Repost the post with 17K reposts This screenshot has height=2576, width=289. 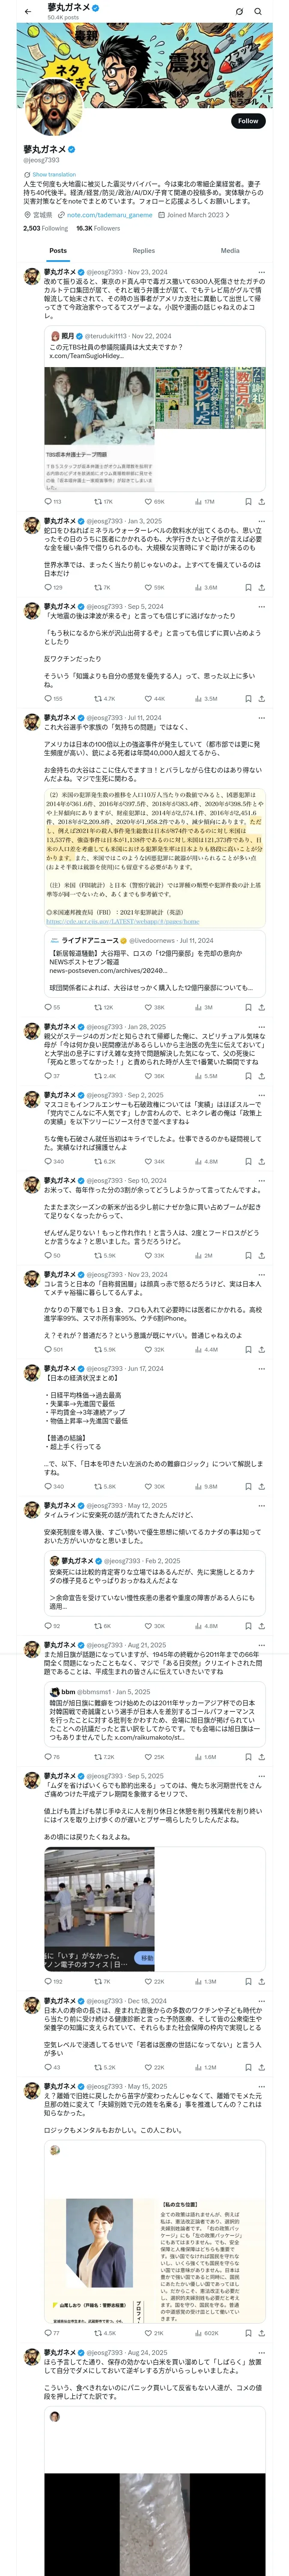pos(103,502)
